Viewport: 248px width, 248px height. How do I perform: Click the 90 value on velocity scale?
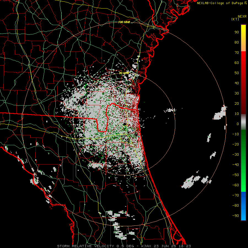[237, 32]
